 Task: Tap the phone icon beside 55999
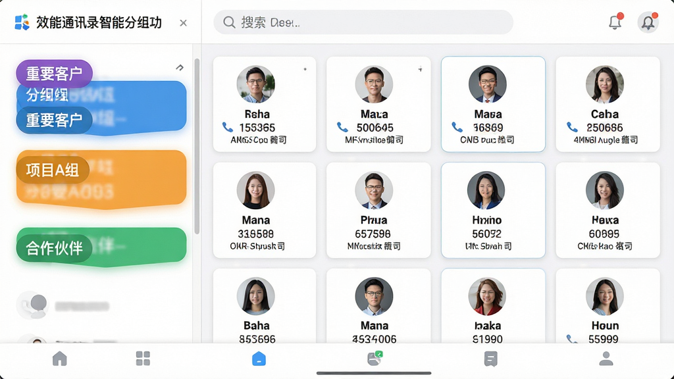572,339
